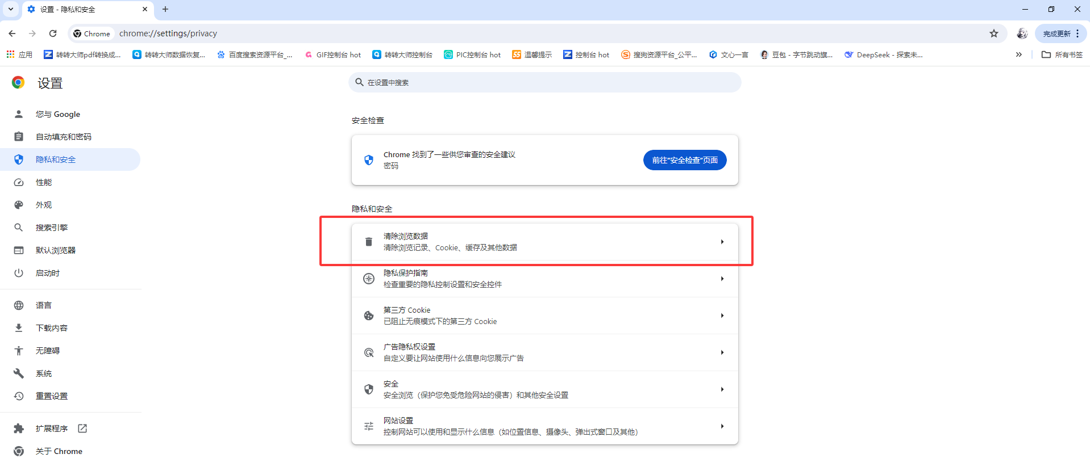
Task: Expand hidden bookmarks with the chevron
Action: (x=1018, y=54)
